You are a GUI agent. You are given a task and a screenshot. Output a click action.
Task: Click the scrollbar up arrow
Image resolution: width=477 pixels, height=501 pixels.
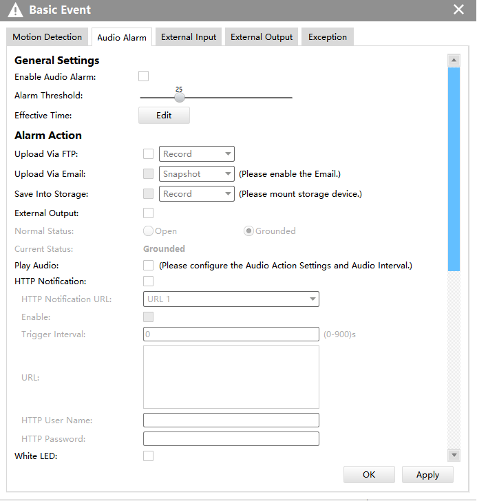[x=454, y=61]
